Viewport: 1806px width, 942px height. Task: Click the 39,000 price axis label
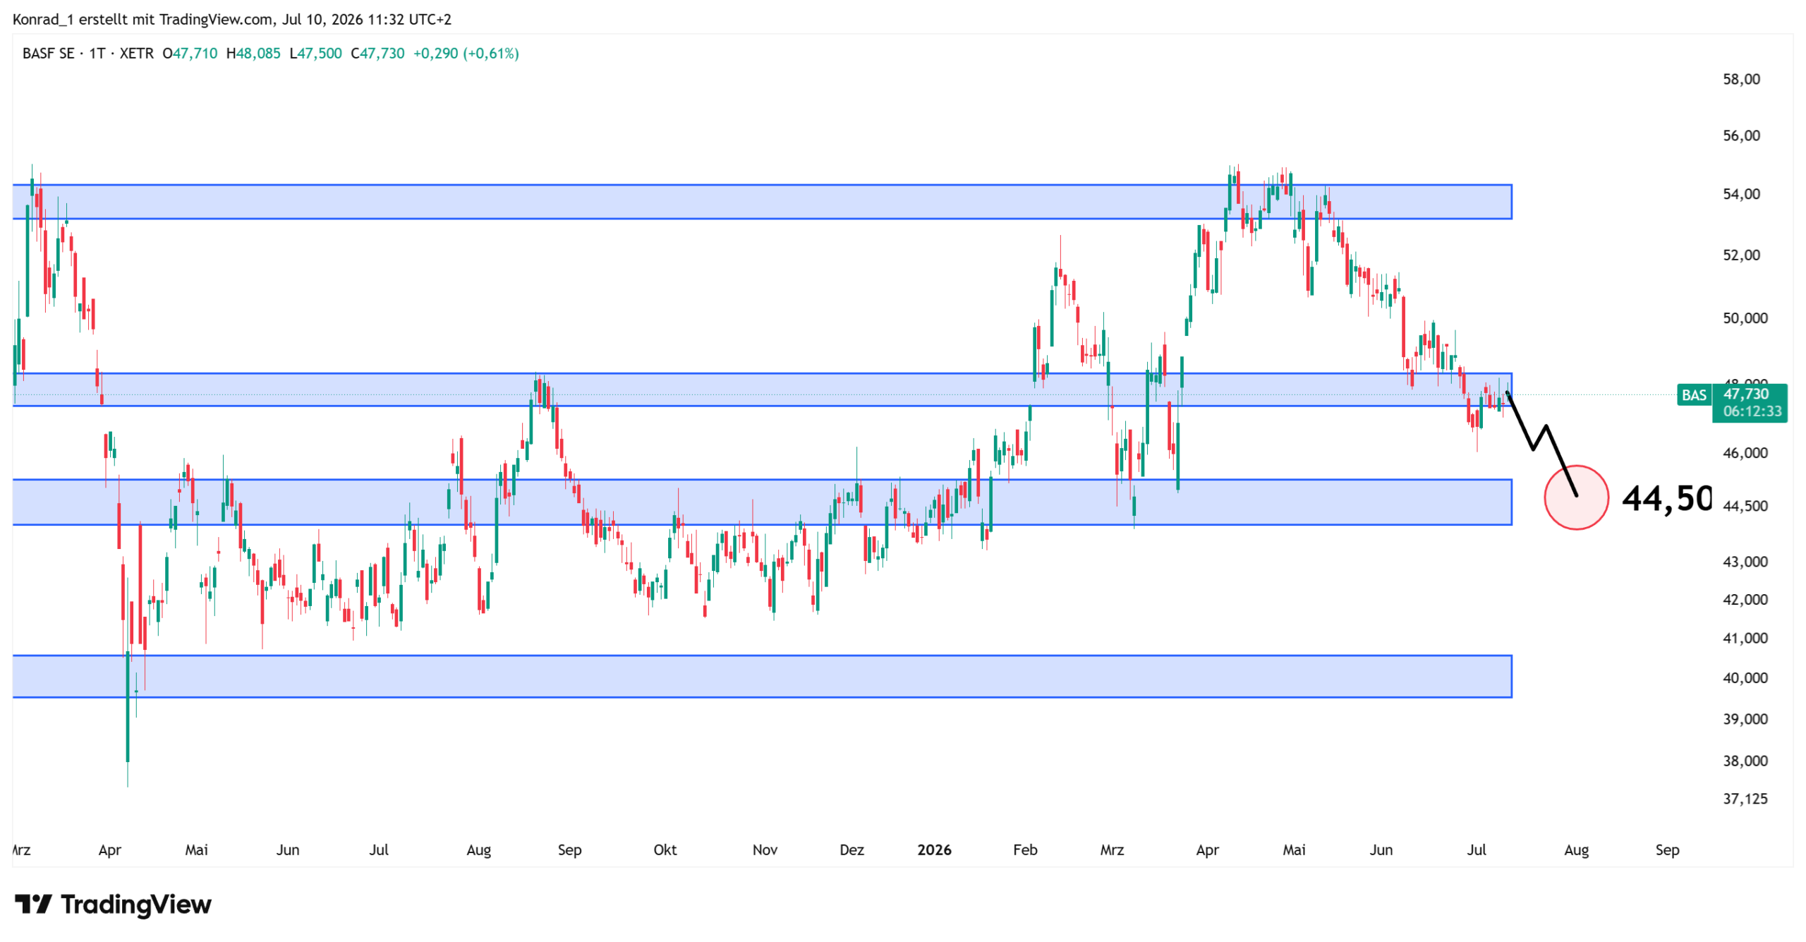tap(1745, 719)
